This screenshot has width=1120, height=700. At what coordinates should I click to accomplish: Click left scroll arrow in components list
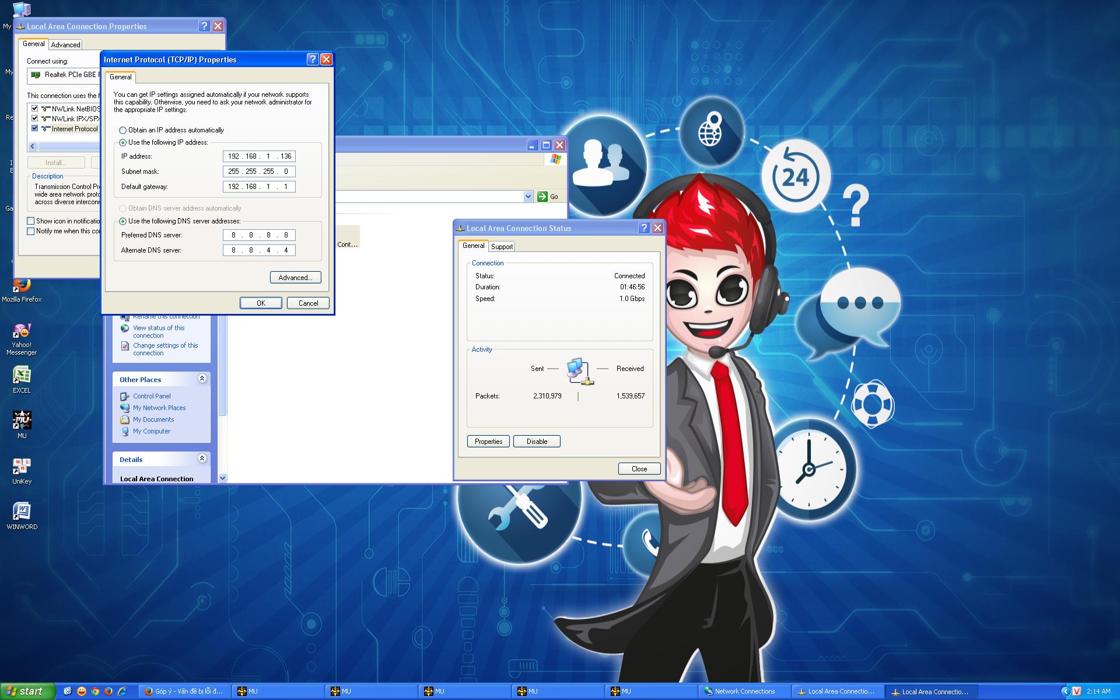click(x=32, y=146)
